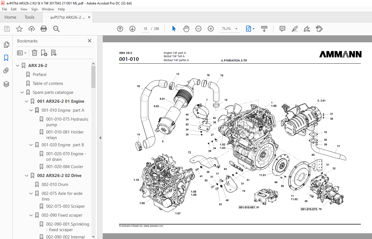Open Page Thumbnails sidebar panel
This screenshot has height=239, width=372.
tap(6, 44)
